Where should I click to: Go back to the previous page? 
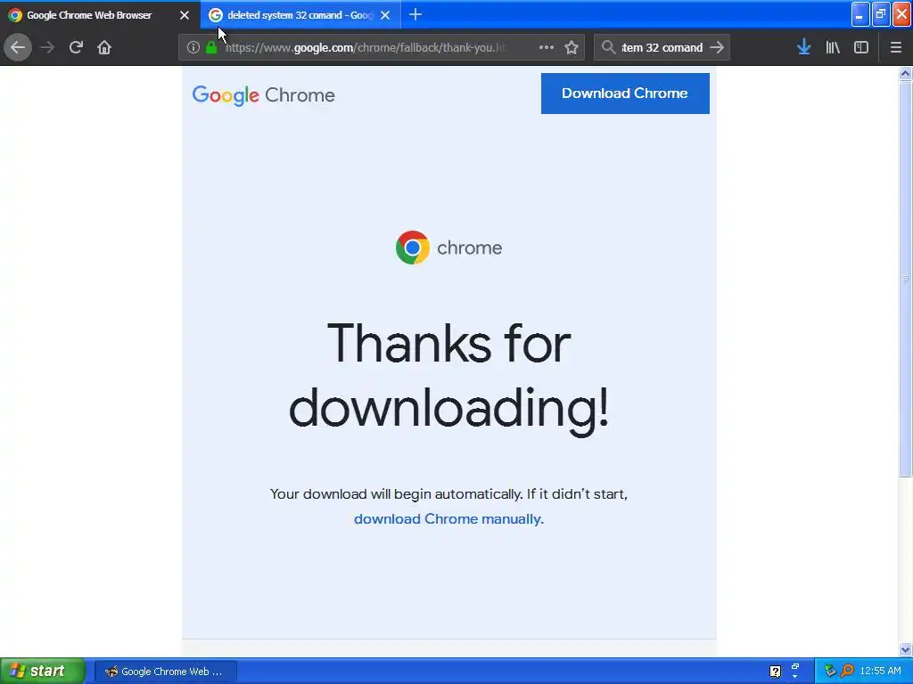coord(18,47)
